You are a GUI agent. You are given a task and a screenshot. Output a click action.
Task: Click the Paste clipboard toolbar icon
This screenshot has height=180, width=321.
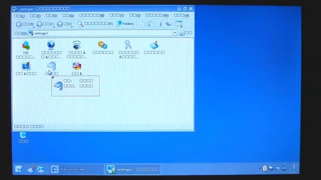[151, 24]
